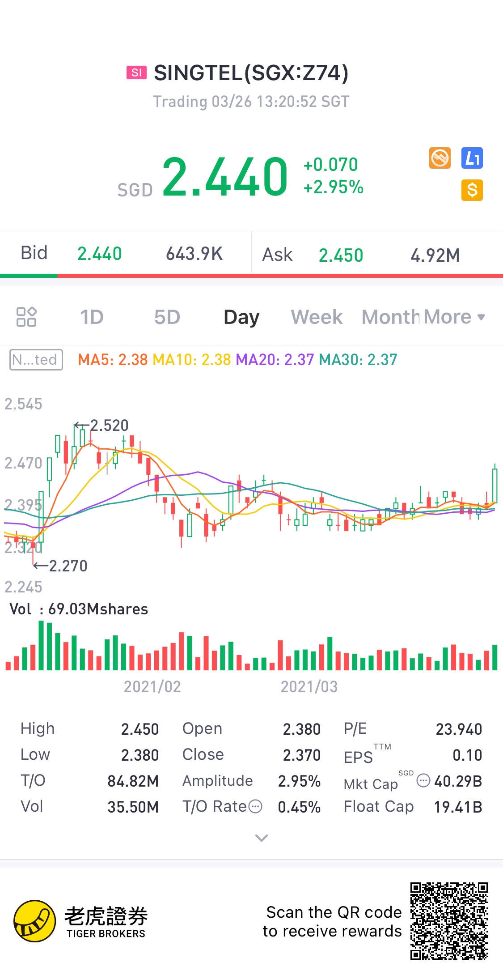Tap the Vol : 69.03Mshares label
Image resolution: width=503 pixels, height=975 pixels.
point(79,609)
